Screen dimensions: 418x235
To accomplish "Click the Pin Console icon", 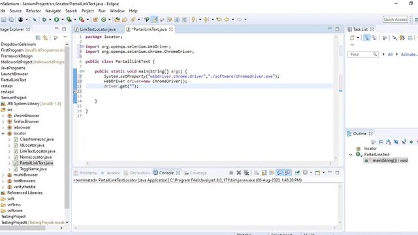I will pos(297,173).
